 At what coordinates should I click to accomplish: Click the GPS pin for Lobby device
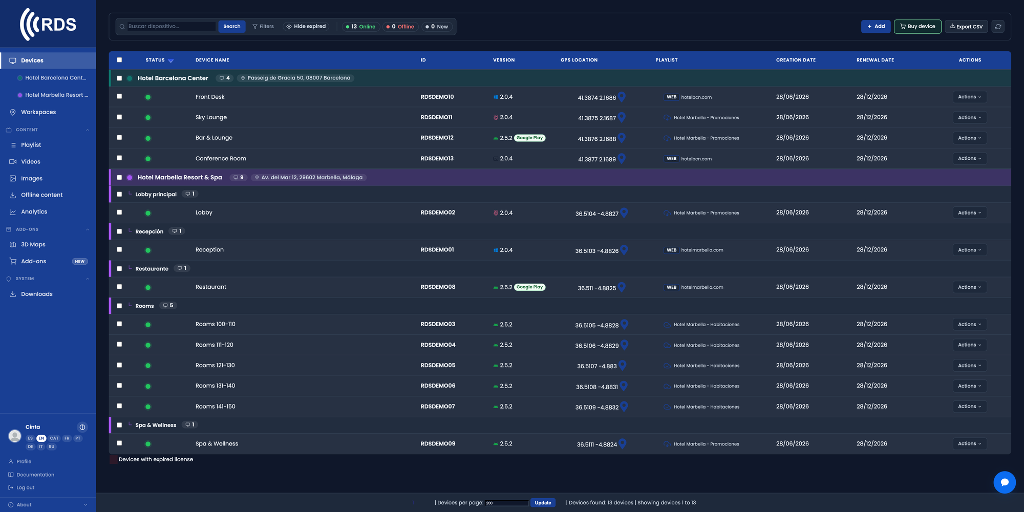624,212
